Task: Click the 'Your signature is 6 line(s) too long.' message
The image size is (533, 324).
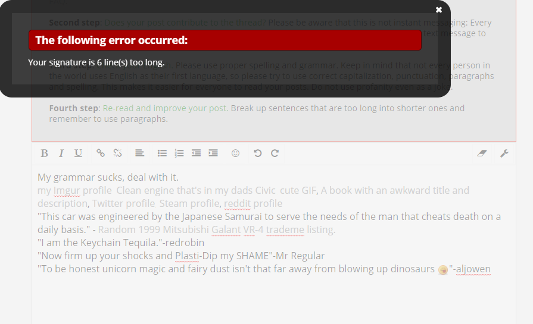Action: coord(96,62)
